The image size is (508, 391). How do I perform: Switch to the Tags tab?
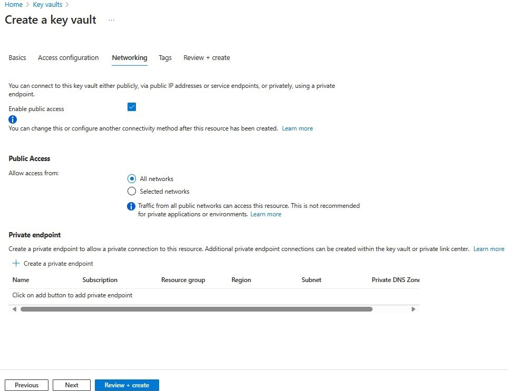(165, 58)
